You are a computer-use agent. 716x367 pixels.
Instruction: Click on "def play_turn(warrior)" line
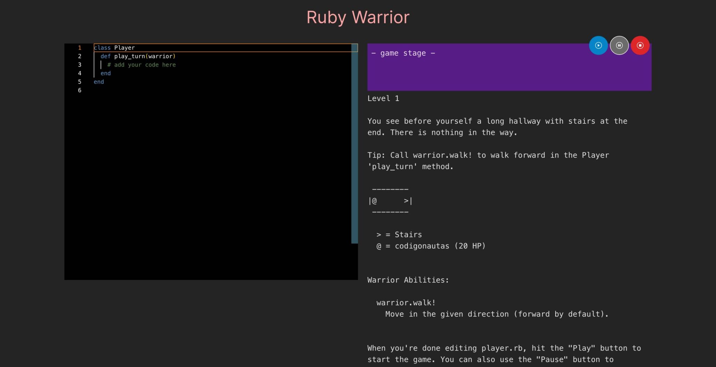point(138,56)
